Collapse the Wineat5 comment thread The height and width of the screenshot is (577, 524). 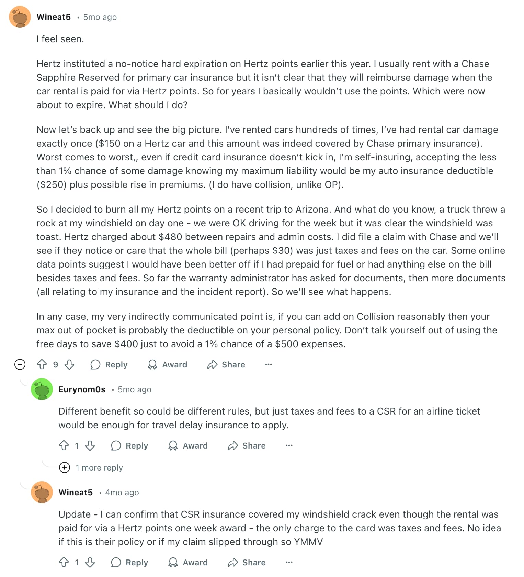pos(20,364)
